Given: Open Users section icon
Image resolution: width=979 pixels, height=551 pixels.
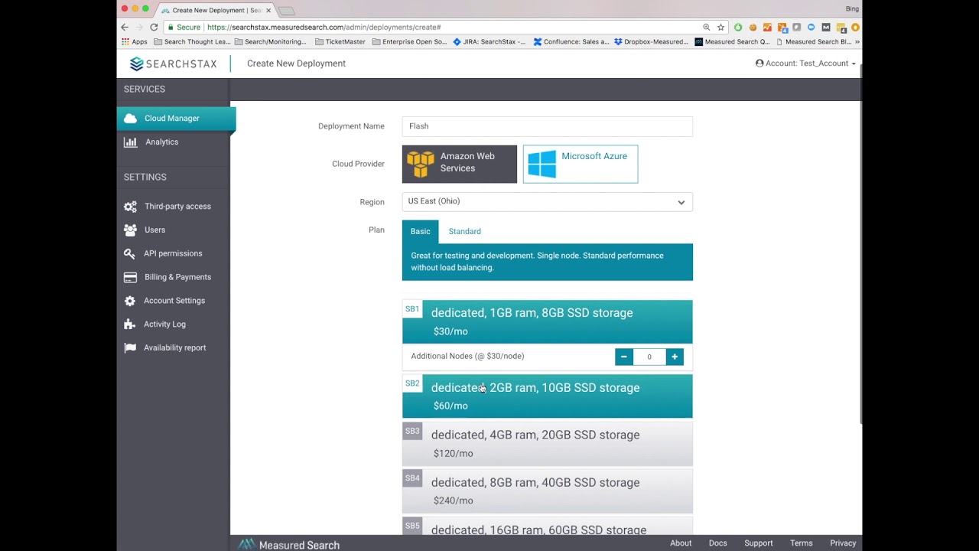Looking at the screenshot, I should (x=130, y=230).
